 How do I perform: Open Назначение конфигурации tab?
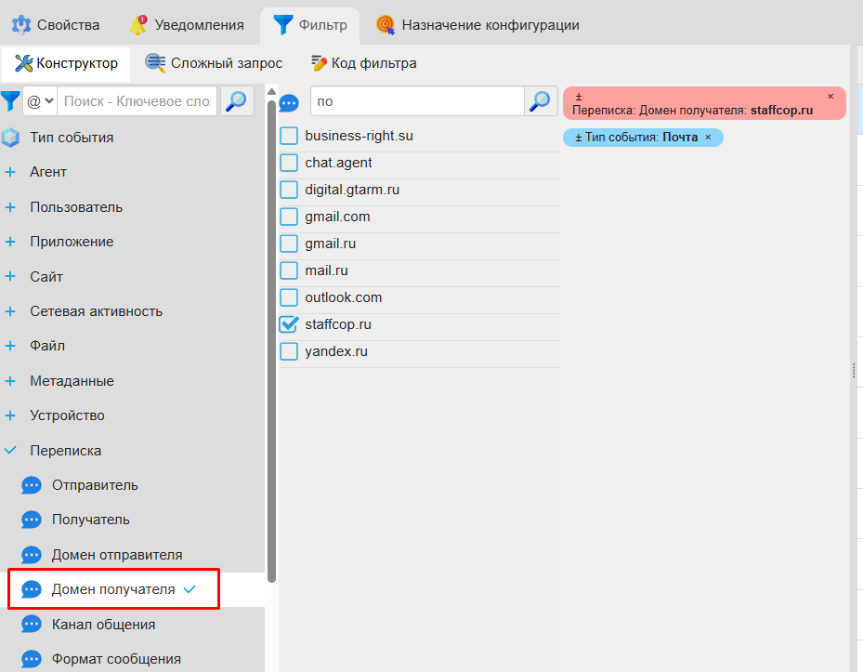click(477, 25)
